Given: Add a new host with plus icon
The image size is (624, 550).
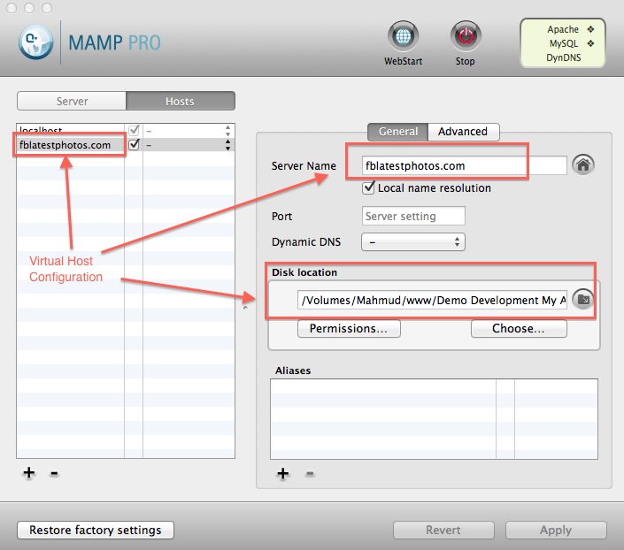Looking at the screenshot, I should pos(28,473).
